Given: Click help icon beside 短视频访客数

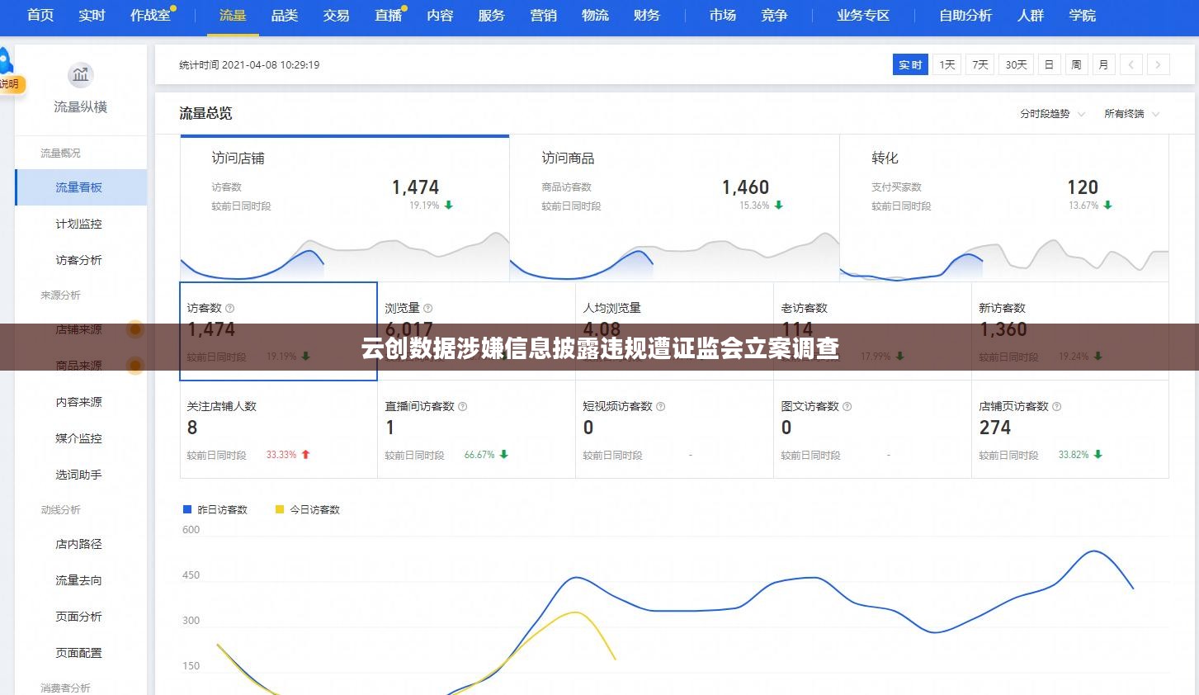Looking at the screenshot, I should 661,407.
